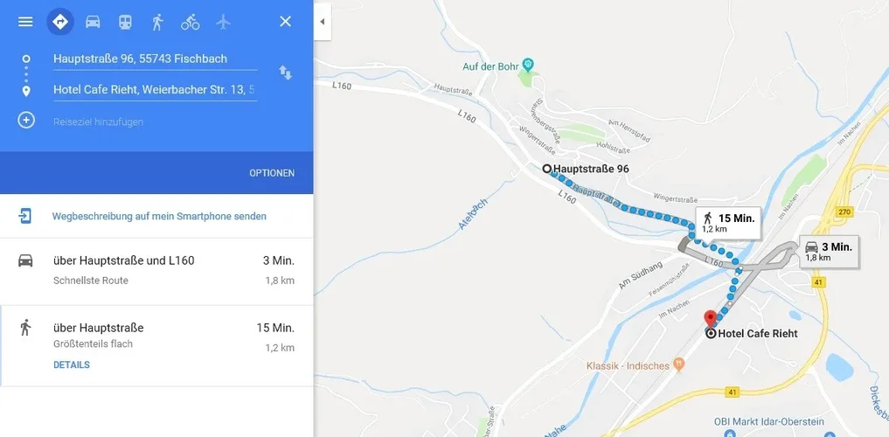Edit the Hauptstraße 96 start field
889x437 pixels.
(155, 59)
